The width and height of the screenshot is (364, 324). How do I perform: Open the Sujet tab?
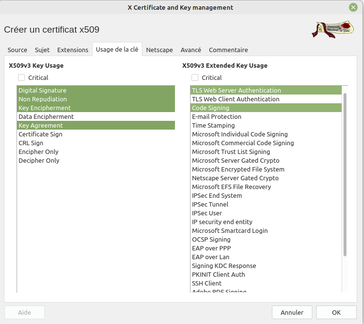42,50
